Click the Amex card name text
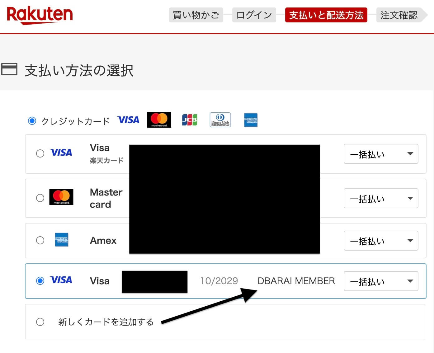 [103, 241]
